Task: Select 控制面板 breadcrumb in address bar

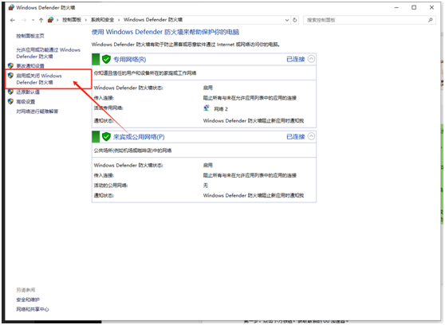Action: click(72, 20)
